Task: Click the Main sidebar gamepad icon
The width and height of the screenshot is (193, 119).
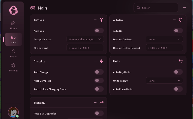Action: tap(13, 37)
